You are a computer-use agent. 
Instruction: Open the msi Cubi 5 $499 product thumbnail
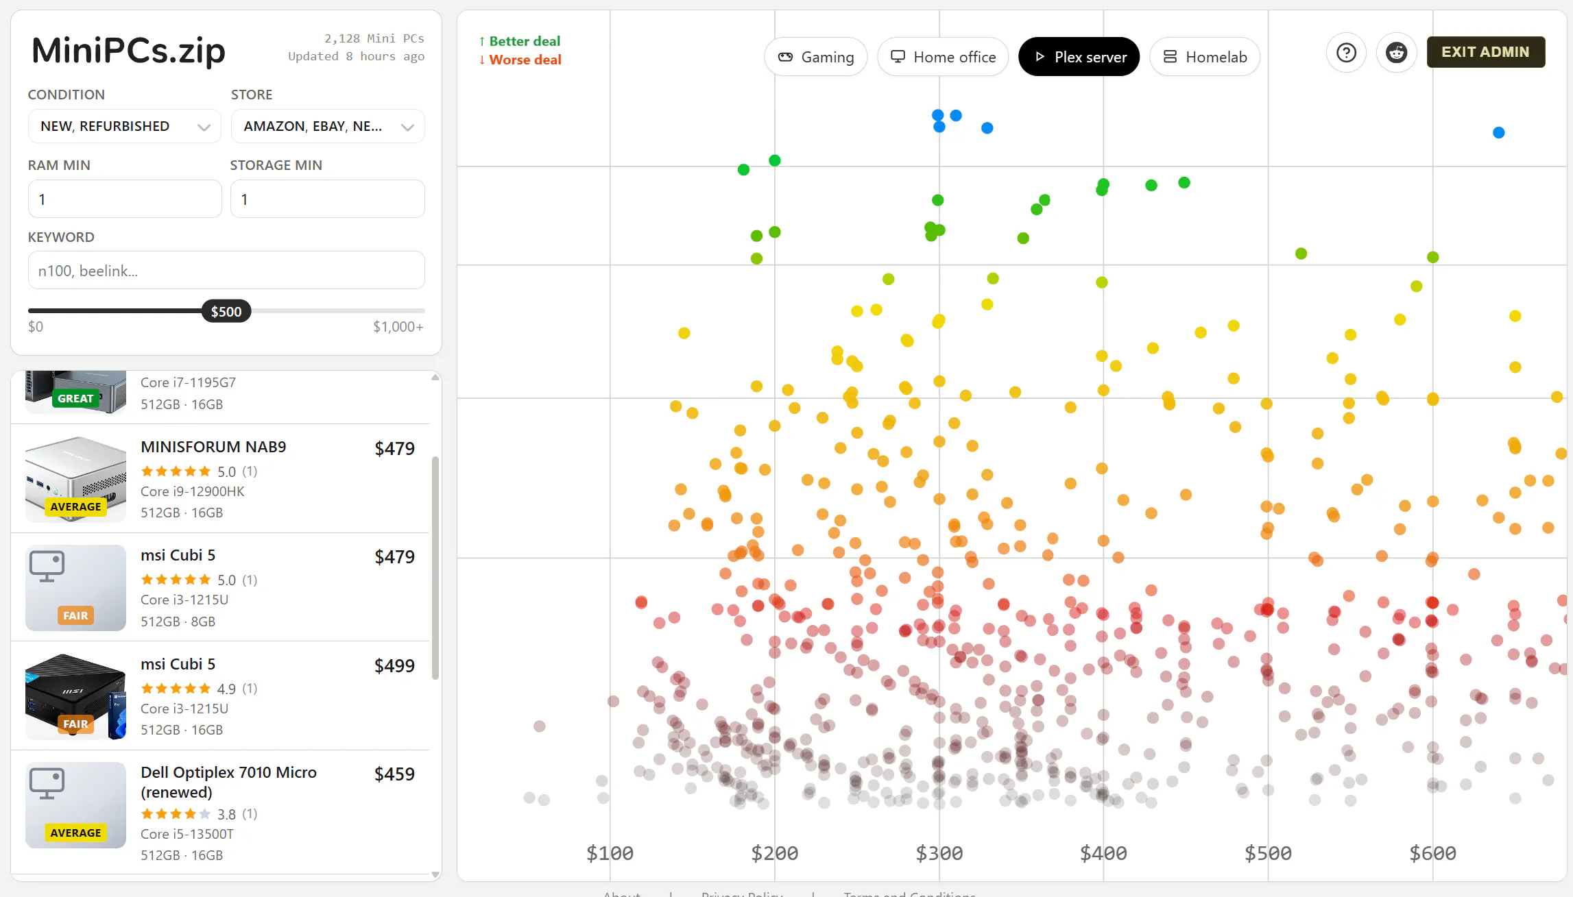coord(75,696)
